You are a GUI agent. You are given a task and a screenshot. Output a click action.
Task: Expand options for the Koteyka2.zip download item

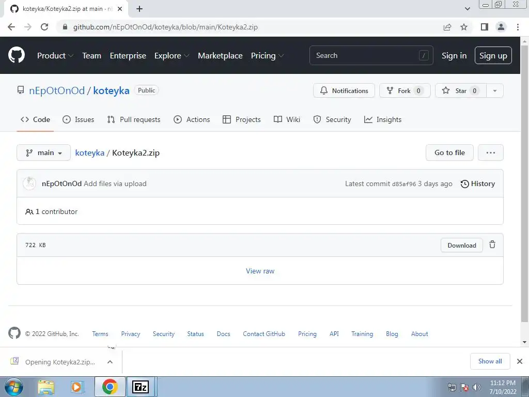(110, 361)
